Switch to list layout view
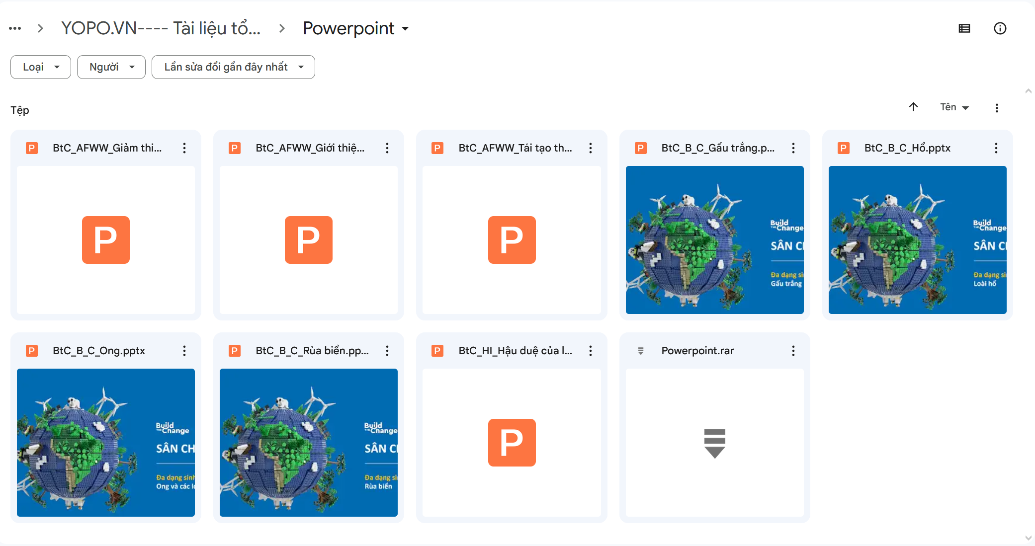 tap(964, 29)
